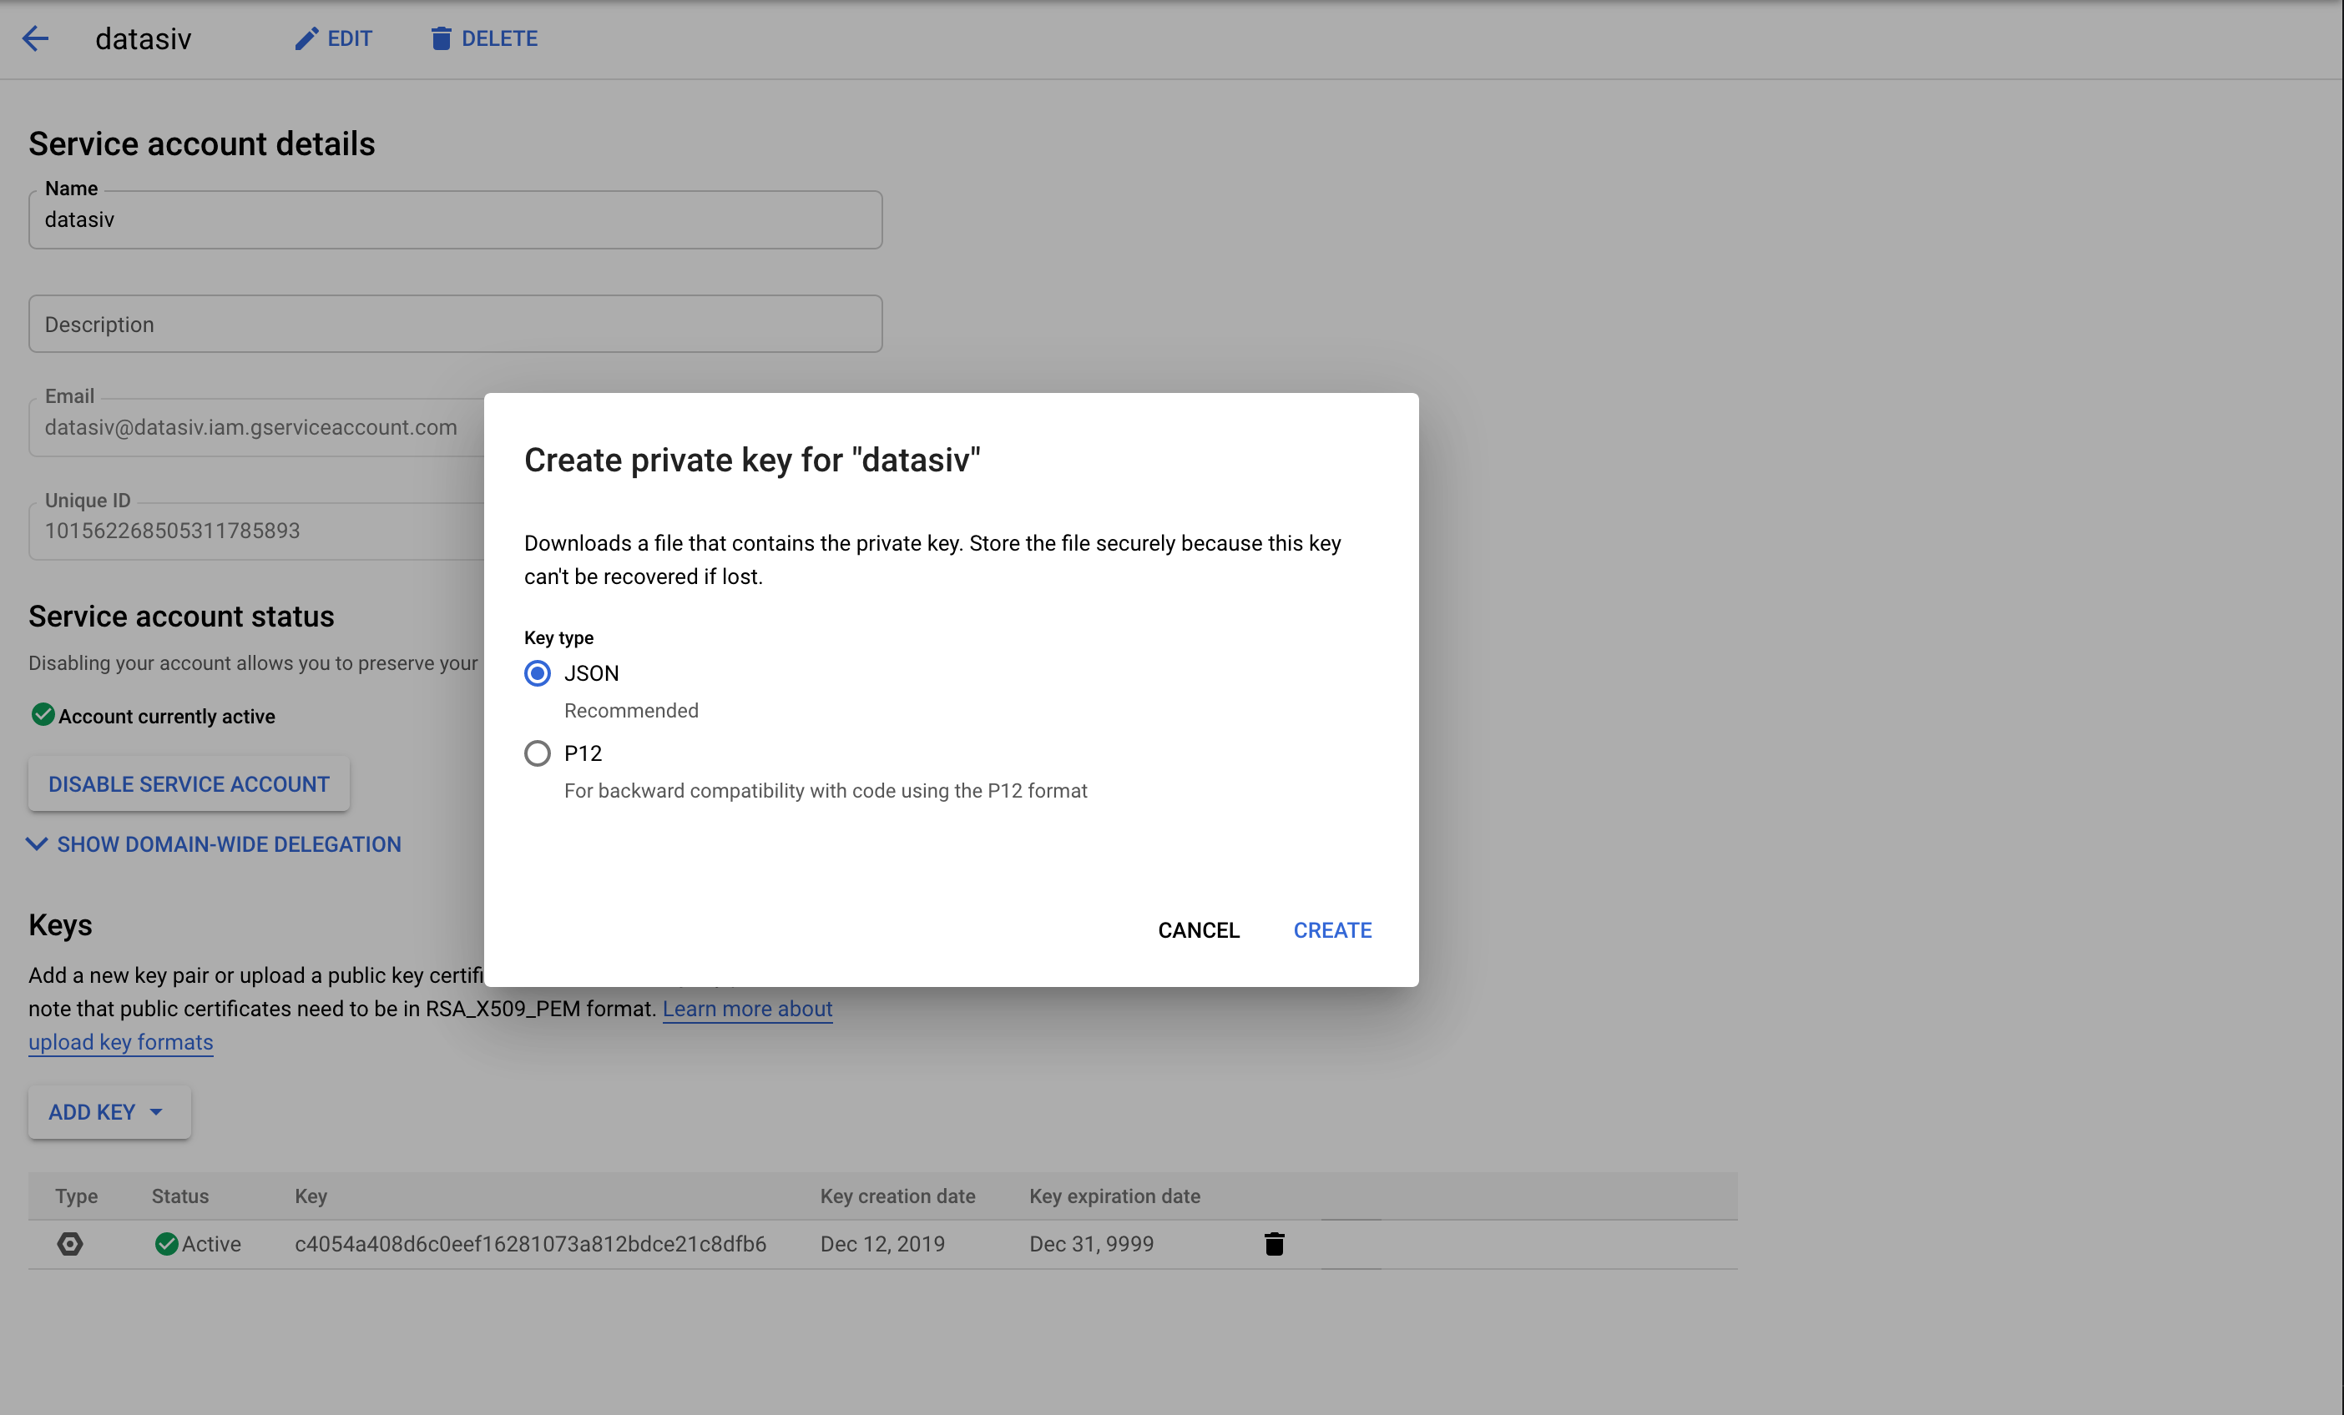Select the P12 key type radio button

coord(538,753)
